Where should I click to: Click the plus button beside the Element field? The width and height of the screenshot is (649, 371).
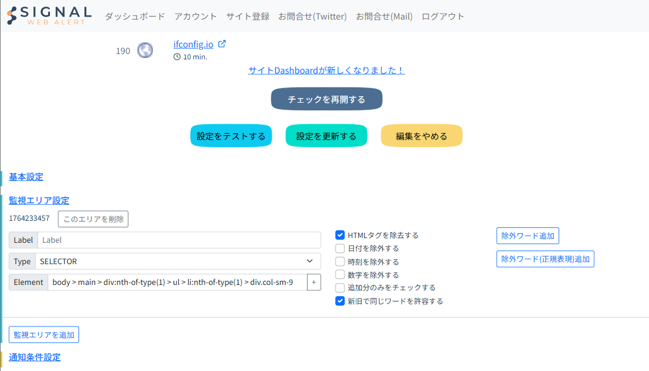(x=313, y=282)
